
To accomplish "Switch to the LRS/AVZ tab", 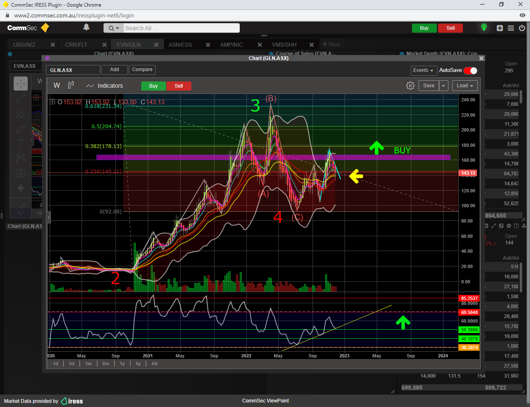I will (24, 45).
